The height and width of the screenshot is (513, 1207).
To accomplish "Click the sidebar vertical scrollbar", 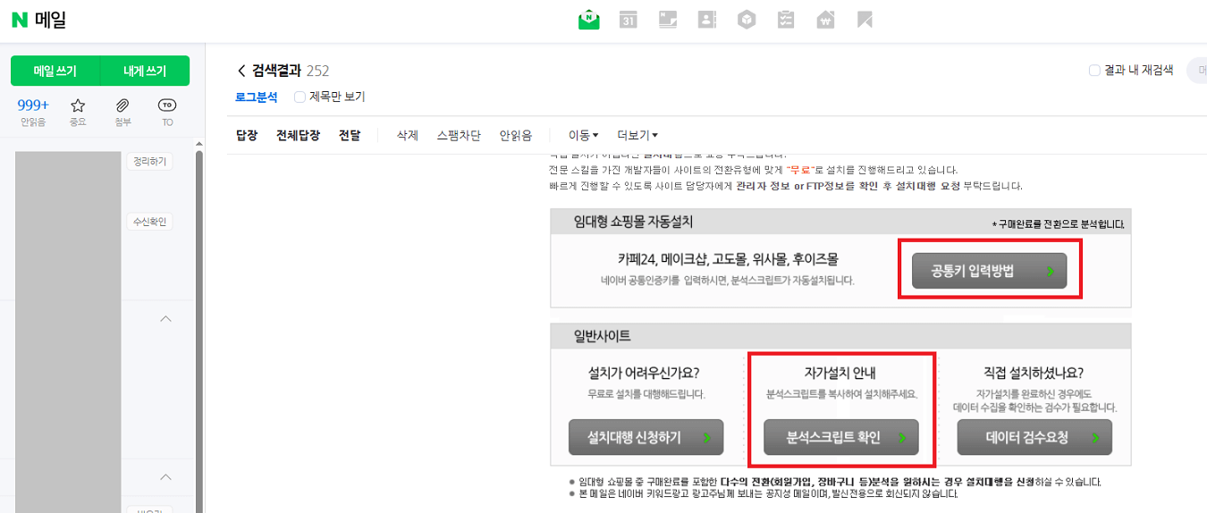I will click(199, 331).
